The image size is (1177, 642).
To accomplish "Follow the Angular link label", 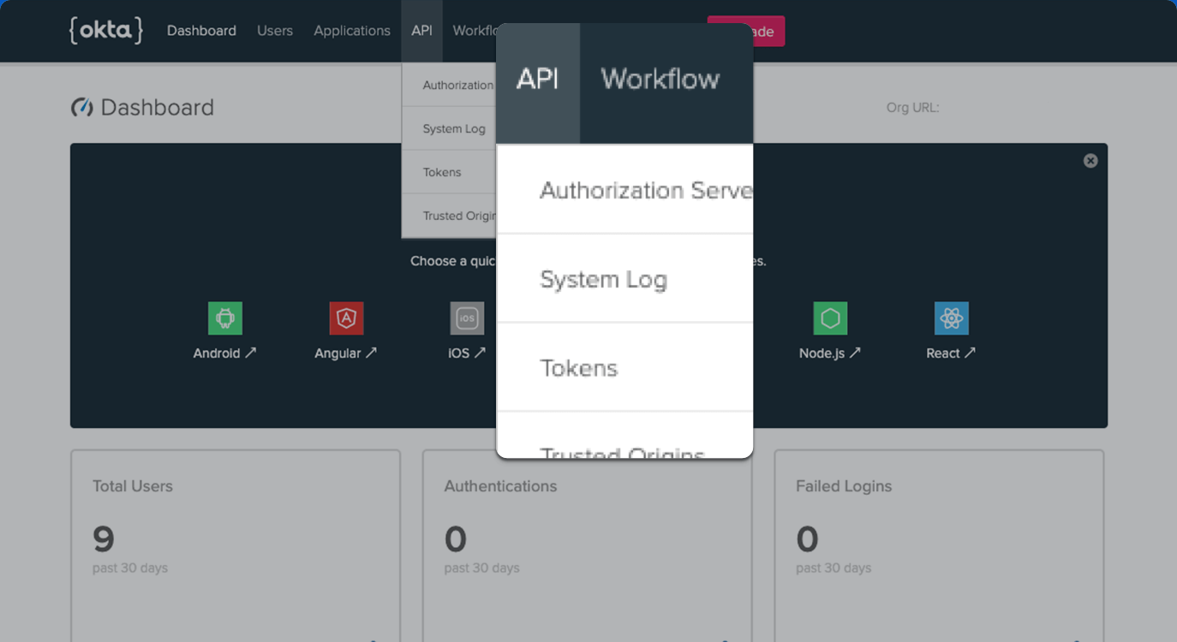I will (x=345, y=353).
